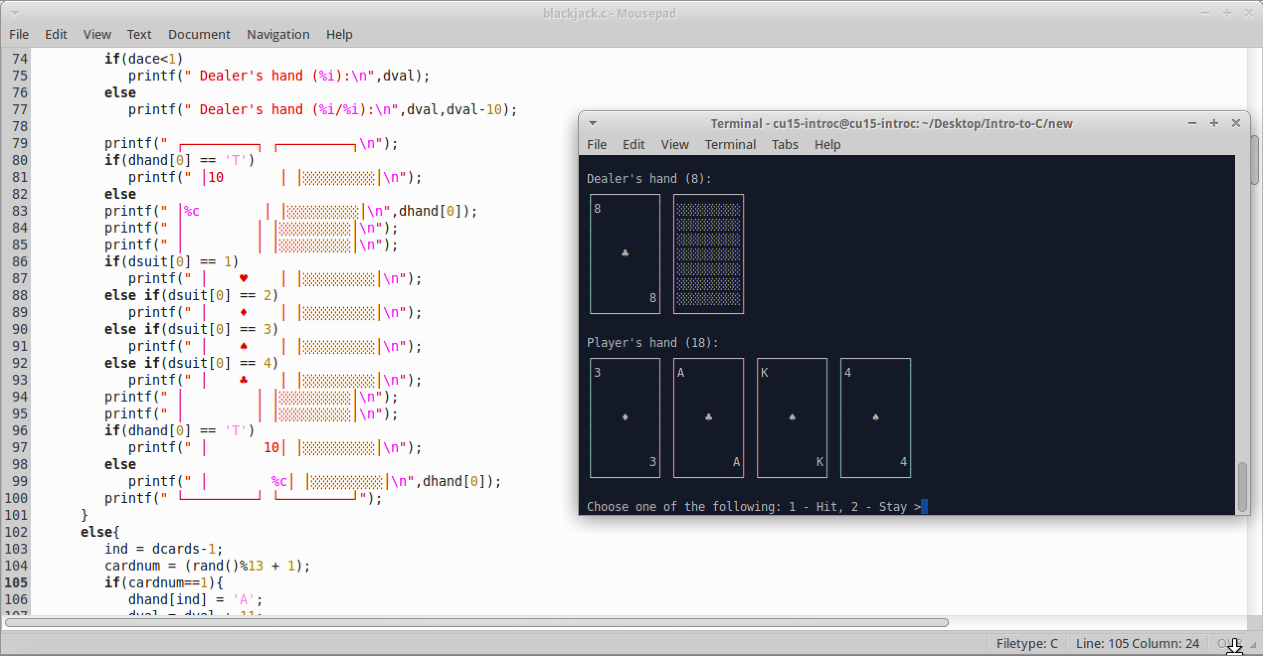Maximize the Terminal window
Image resolution: width=1263 pixels, height=656 pixels.
coord(1214,123)
